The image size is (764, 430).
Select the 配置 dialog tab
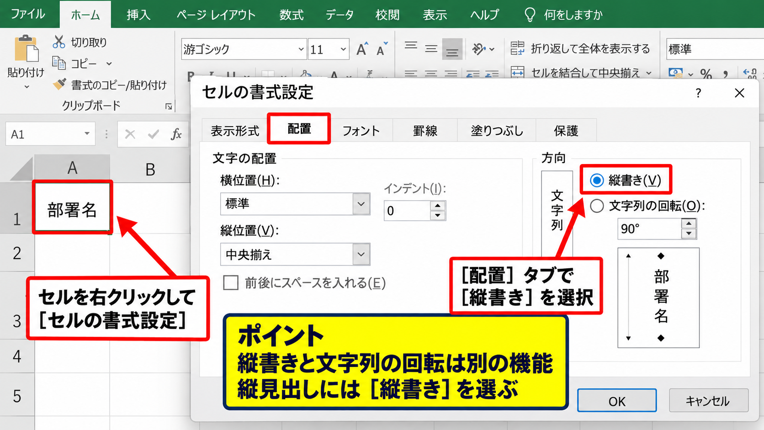coord(299,129)
